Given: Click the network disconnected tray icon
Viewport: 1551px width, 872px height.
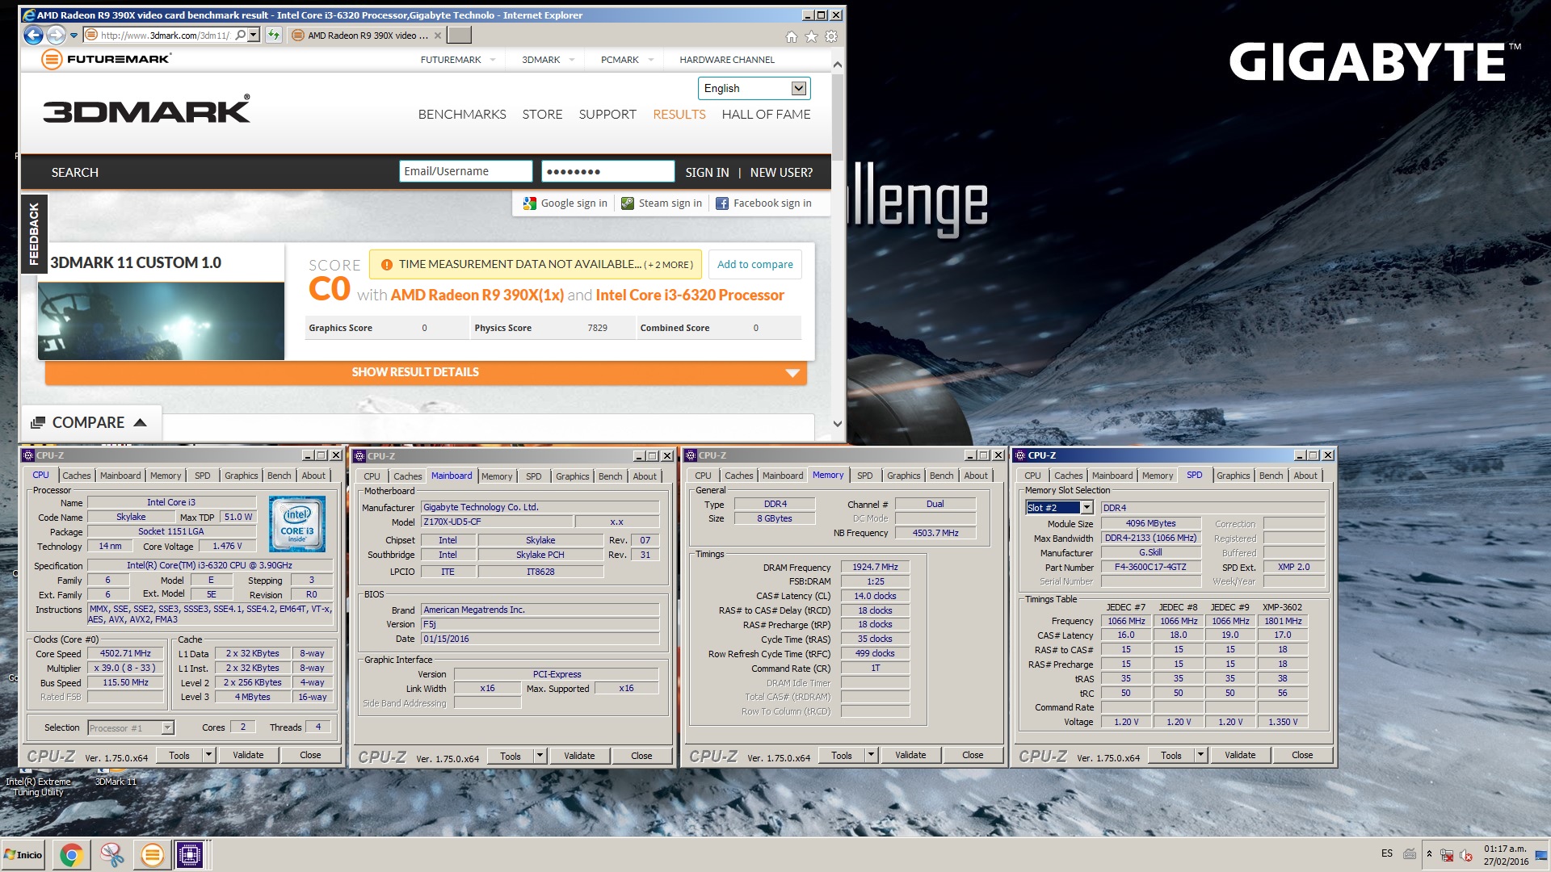Looking at the screenshot, I should (x=1447, y=855).
